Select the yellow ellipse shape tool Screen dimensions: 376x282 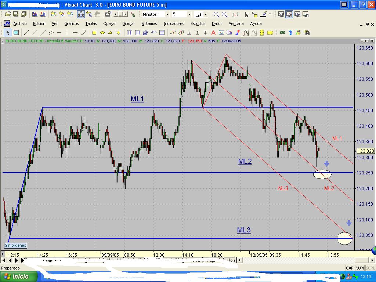point(102,32)
